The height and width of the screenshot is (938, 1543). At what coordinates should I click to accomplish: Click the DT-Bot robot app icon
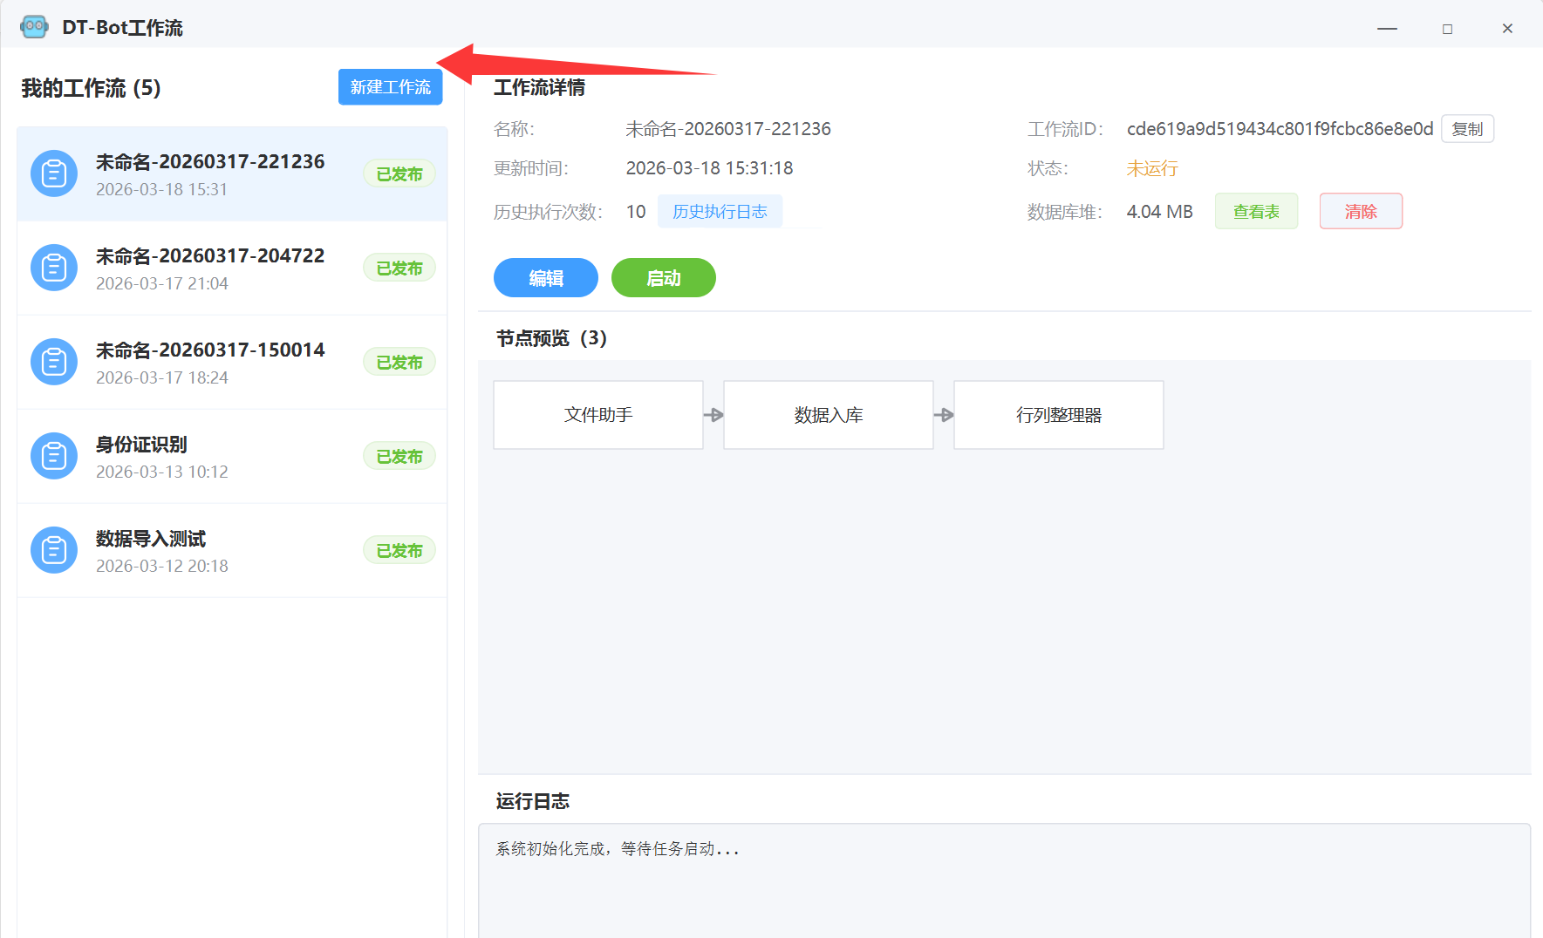click(34, 27)
